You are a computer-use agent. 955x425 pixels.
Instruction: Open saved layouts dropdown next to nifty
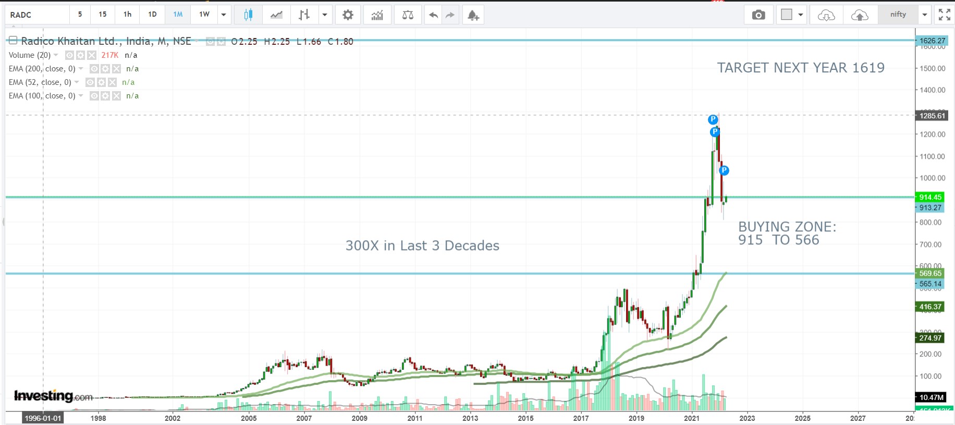(924, 15)
